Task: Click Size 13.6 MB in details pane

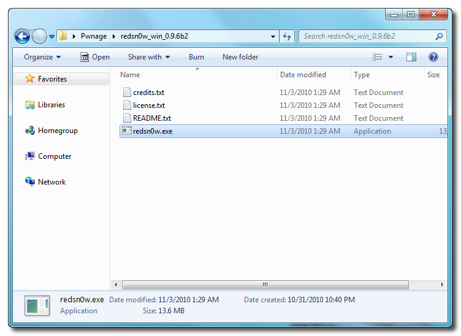Action: click(164, 311)
